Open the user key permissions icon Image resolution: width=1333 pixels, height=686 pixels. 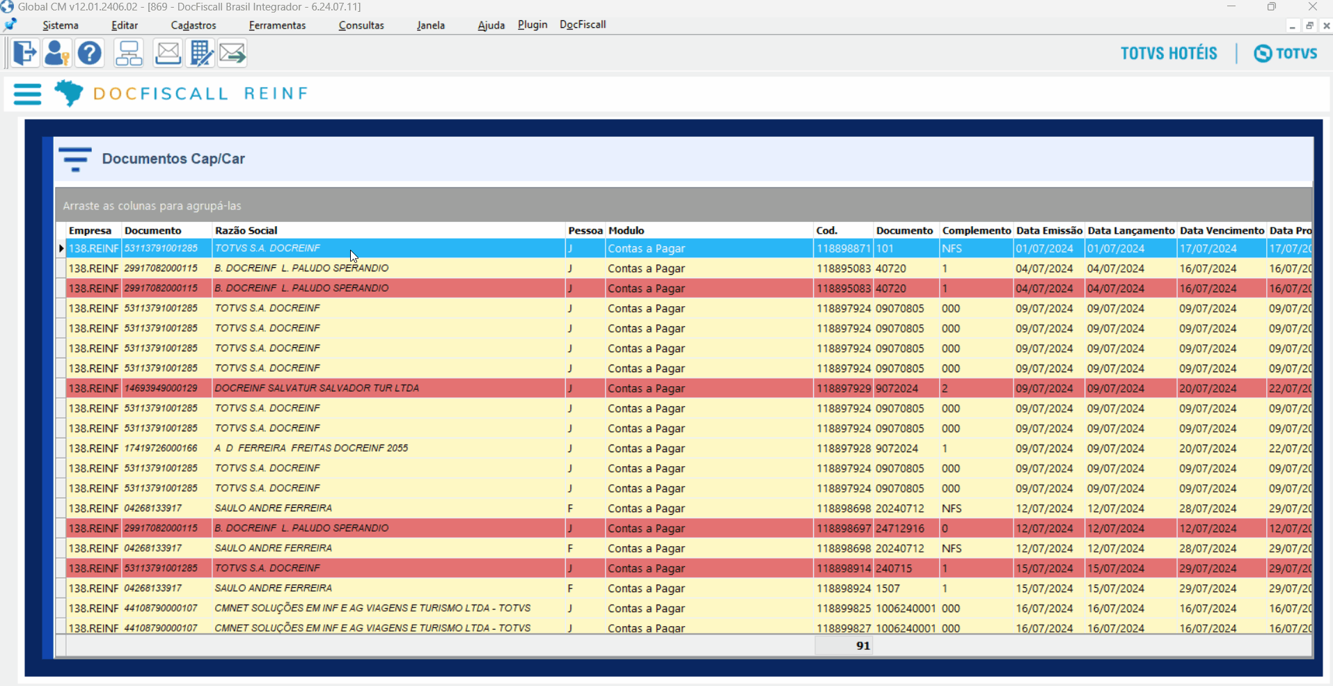56,53
